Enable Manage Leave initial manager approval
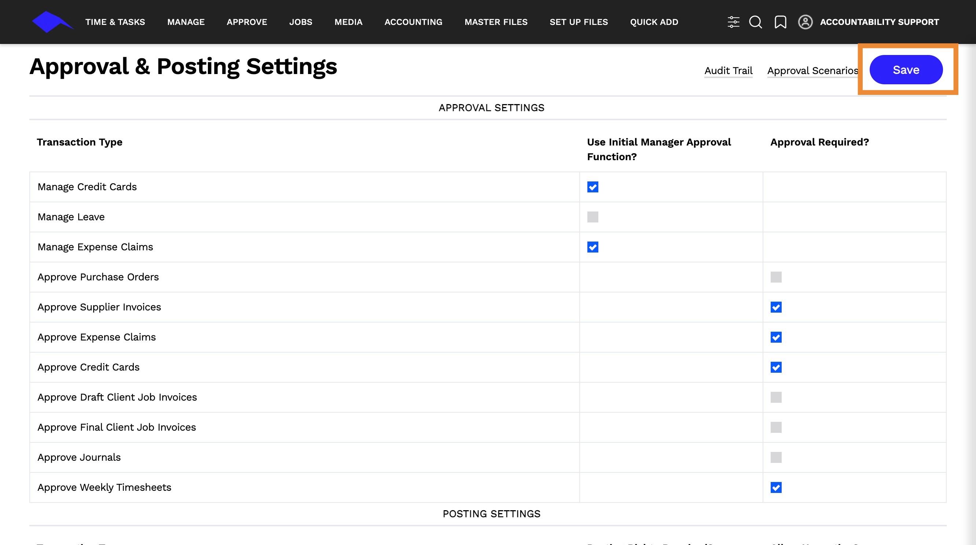The width and height of the screenshot is (976, 545). coord(592,217)
